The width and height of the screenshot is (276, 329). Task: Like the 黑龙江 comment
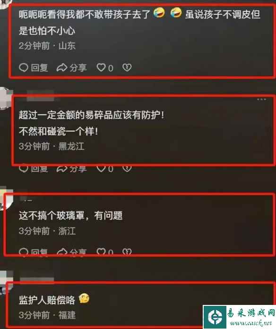[104, 169]
